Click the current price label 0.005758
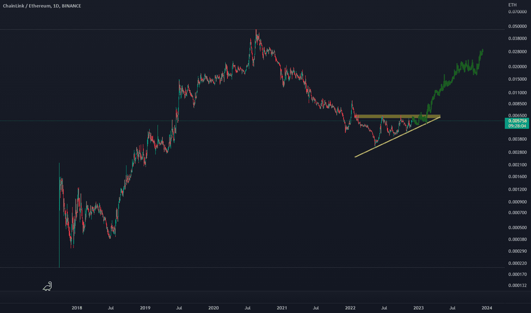Screen dimensions: 531x313 click(x=517, y=121)
